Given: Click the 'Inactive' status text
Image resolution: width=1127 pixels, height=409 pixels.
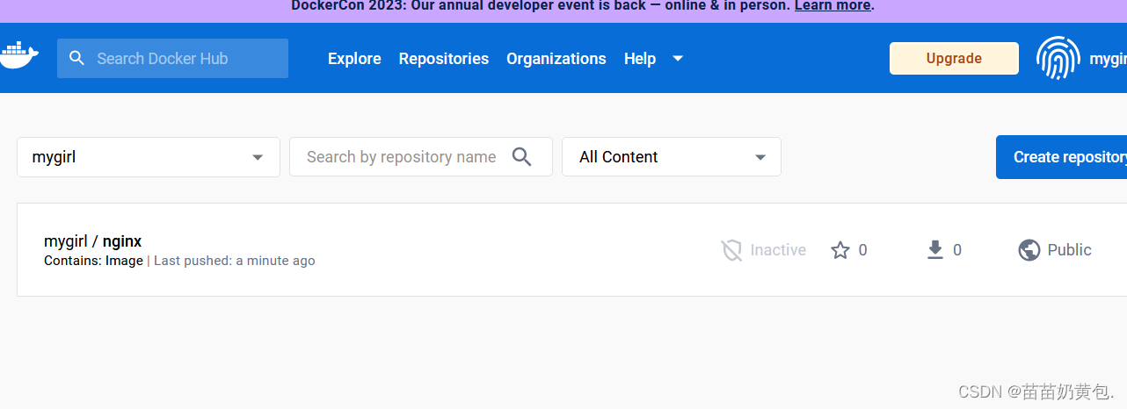Looking at the screenshot, I should click(x=778, y=250).
